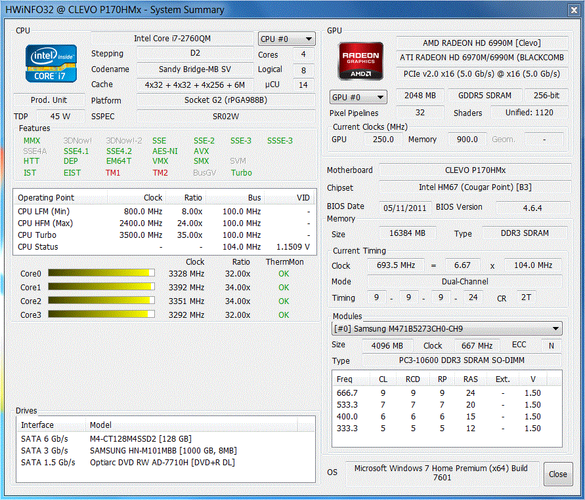The image size is (585, 500).
Task: Click the 16384 MB memory size value
Action: tap(407, 233)
